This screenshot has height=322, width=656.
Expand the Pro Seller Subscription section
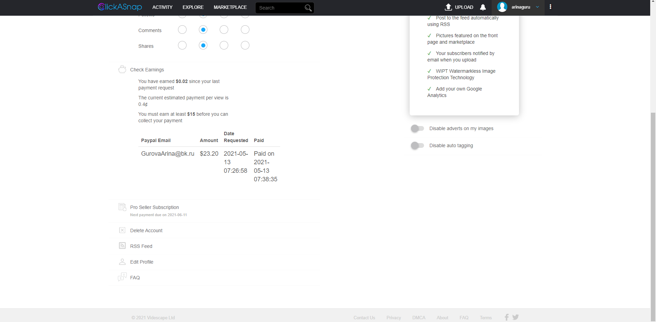click(x=154, y=207)
